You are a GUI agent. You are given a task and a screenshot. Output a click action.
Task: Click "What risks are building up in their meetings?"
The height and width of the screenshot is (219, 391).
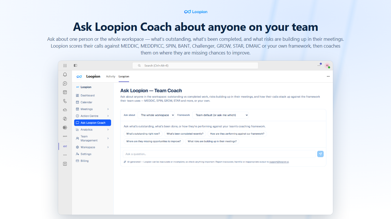[212, 141]
